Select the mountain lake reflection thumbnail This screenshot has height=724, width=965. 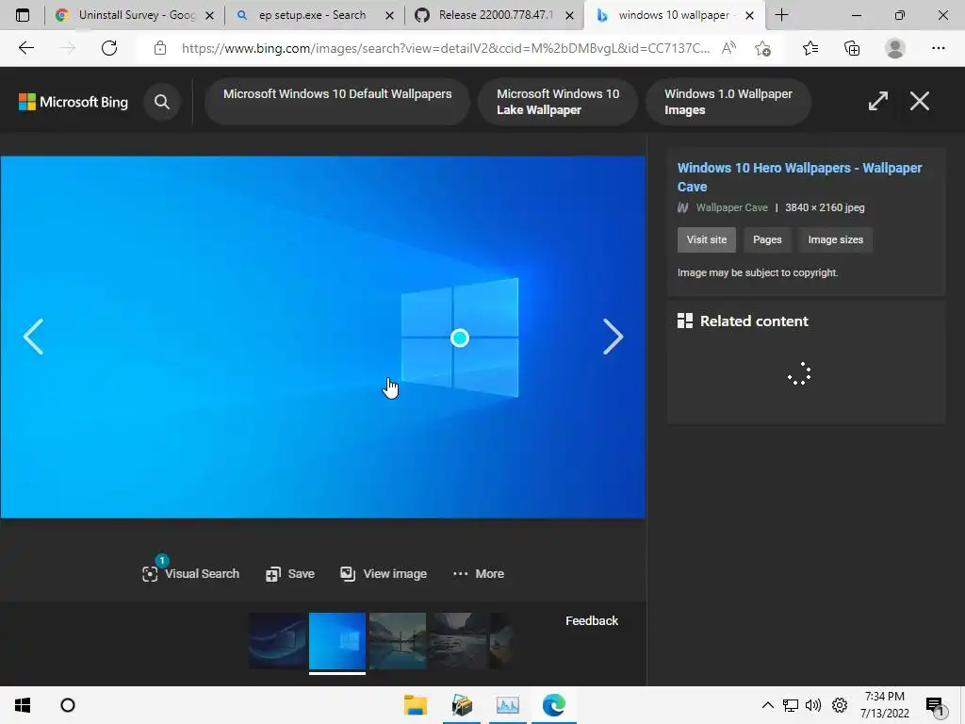(398, 641)
